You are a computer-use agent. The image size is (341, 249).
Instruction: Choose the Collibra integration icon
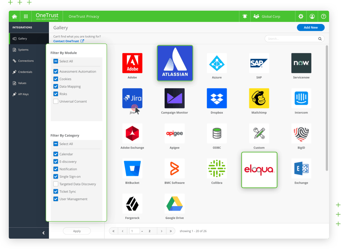tap(217, 168)
